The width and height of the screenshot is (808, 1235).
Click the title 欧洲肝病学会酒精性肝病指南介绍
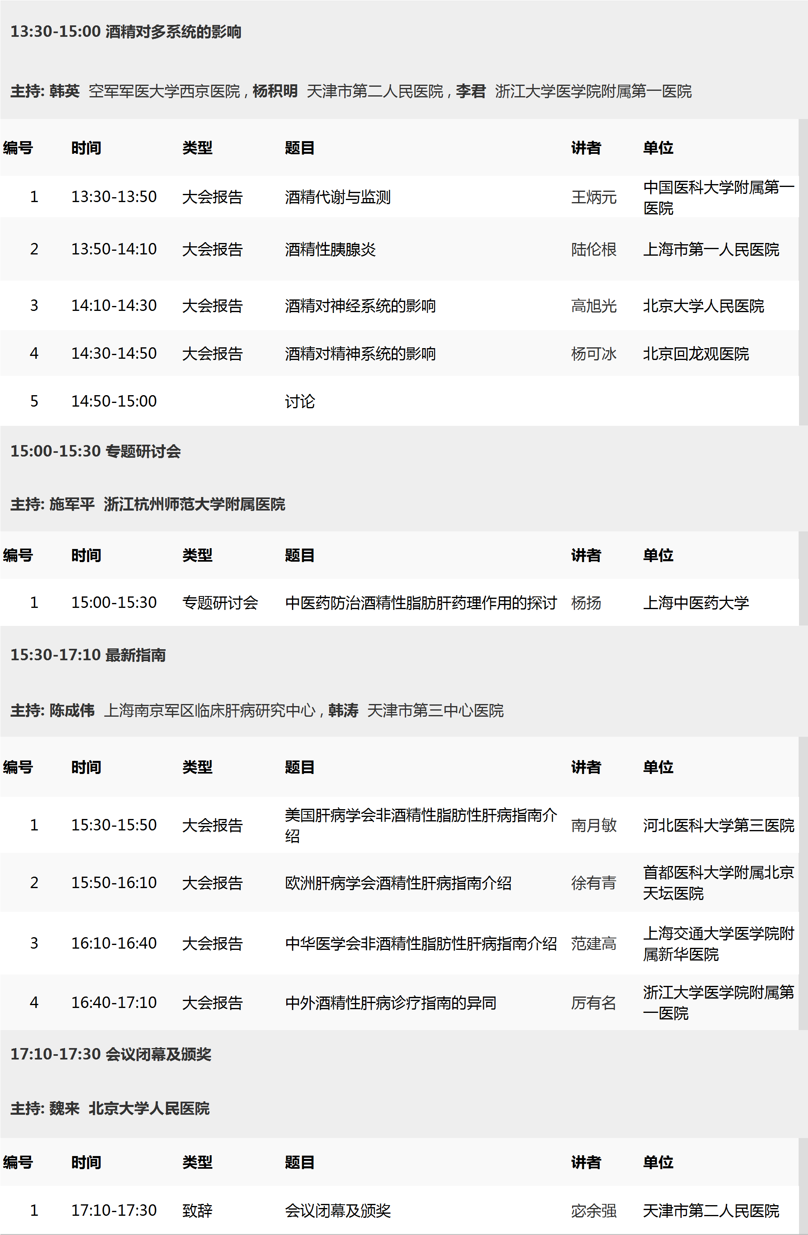pyautogui.click(x=398, y=883)
